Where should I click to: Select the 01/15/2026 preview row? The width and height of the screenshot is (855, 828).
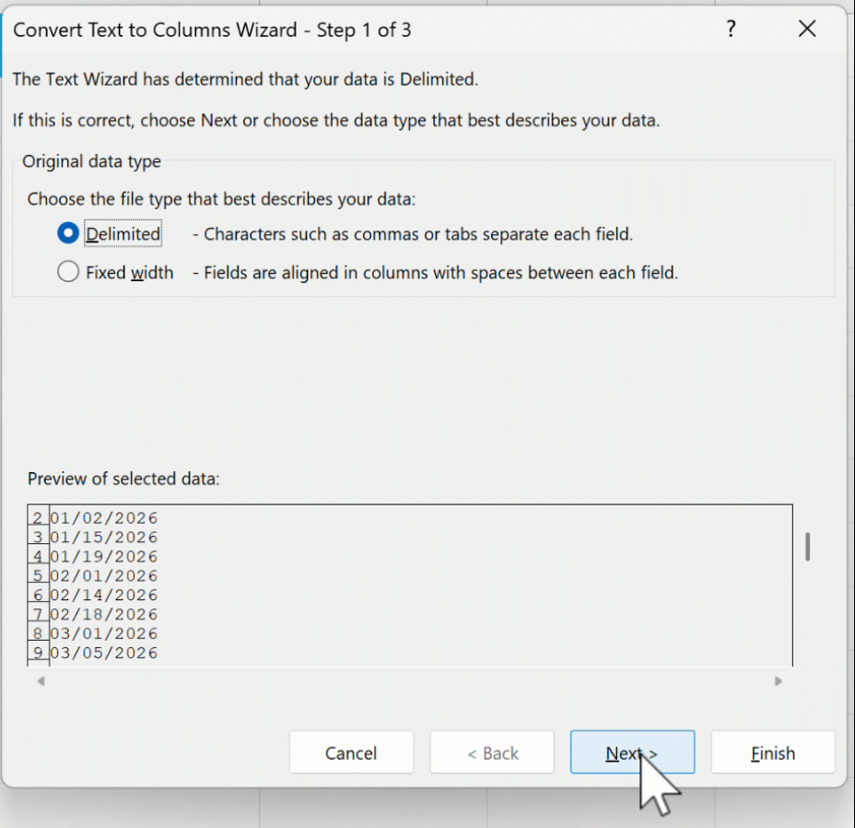point(104,538)
